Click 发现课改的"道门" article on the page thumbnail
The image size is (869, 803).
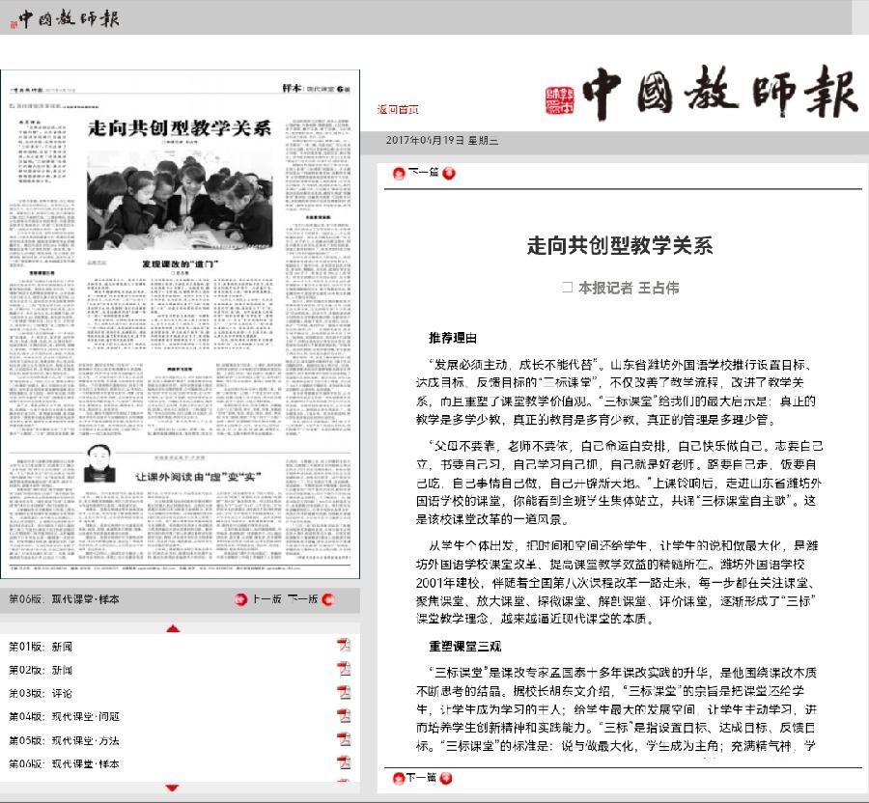[x=181, y=264]
